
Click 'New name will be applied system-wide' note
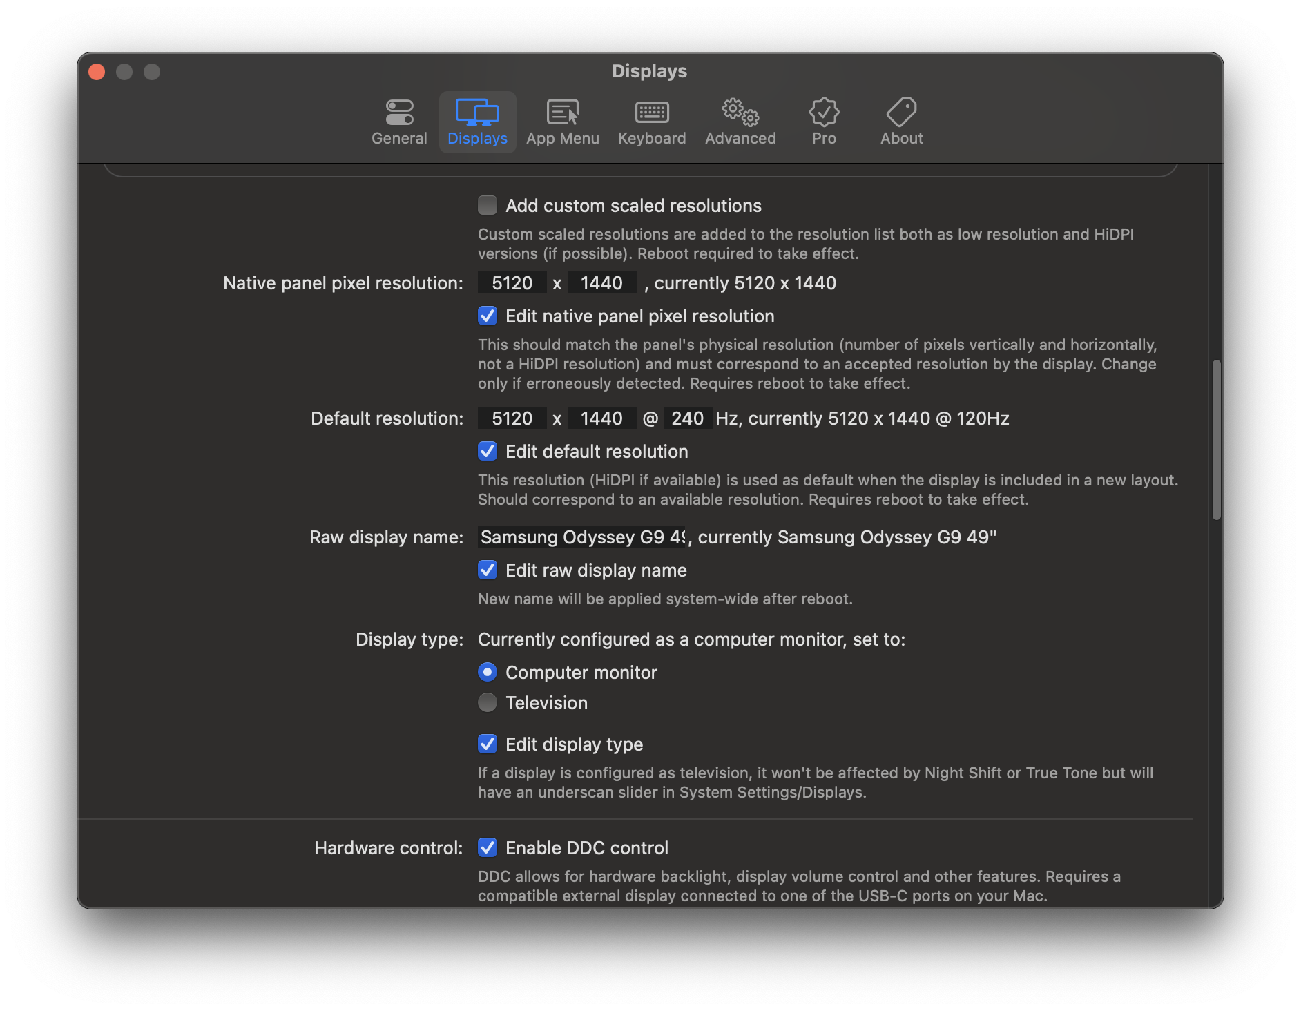[665, 599]
